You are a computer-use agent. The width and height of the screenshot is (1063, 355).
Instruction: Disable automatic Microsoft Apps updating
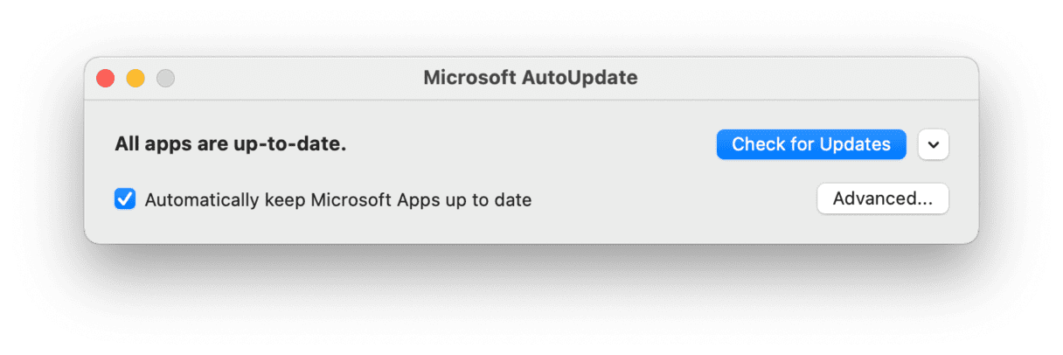pos(125,199)
